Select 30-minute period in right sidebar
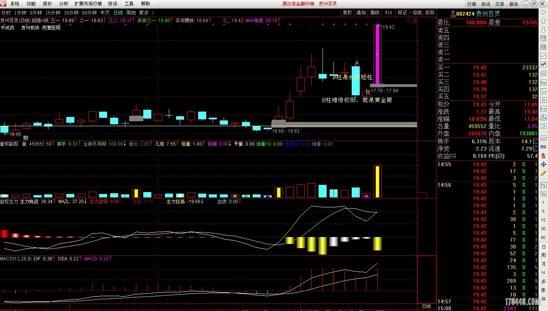Screen dimensions: 548x311 tap(543, 229)
